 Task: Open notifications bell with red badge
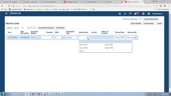[137, 14]
